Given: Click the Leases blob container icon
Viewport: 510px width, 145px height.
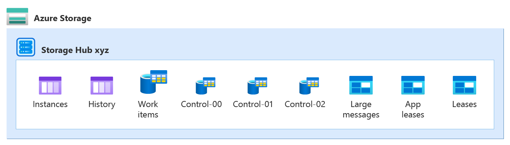Looking at the screenshot, I should (x=464, y=85).
